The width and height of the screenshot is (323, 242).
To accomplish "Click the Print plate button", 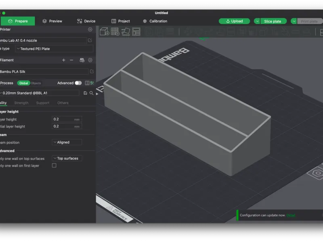I will [x=309, y=21].
